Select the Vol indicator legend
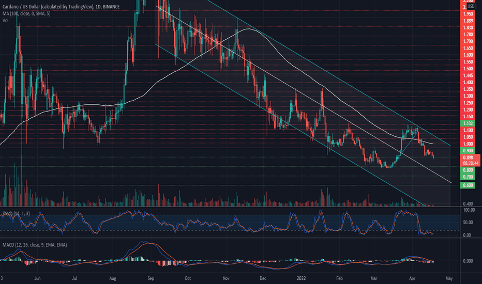482x284 pixels. click(6, 20)
